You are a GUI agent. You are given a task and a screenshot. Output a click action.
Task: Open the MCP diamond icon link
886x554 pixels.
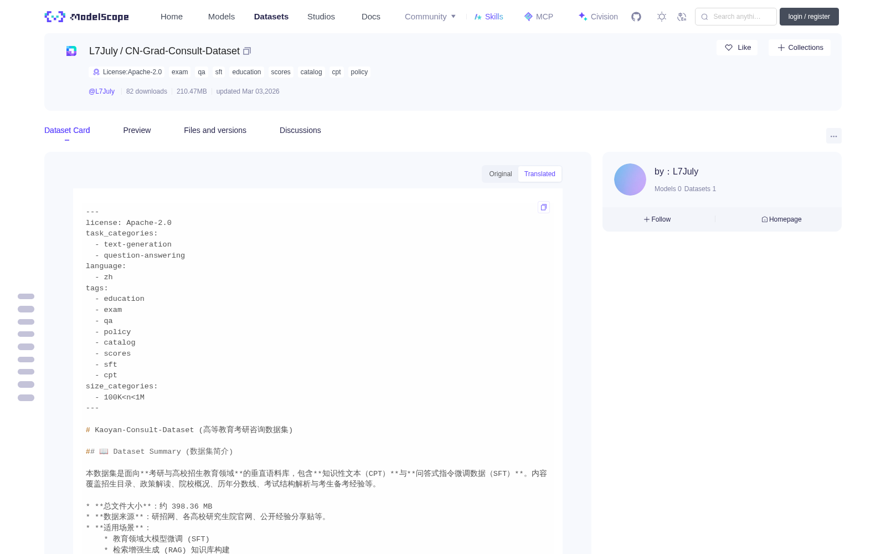538,17
